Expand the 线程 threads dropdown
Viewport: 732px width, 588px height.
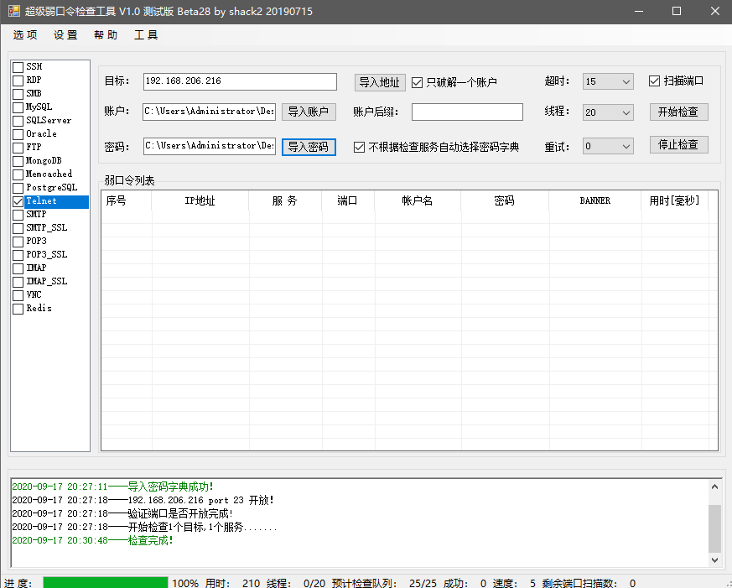(608, 112)
